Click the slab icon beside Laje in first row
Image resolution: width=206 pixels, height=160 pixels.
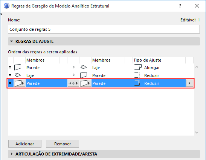[x=84, y=67]
